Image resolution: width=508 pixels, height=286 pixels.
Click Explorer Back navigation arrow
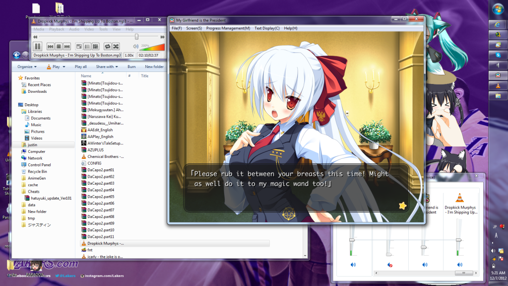(x=16, y=55)
